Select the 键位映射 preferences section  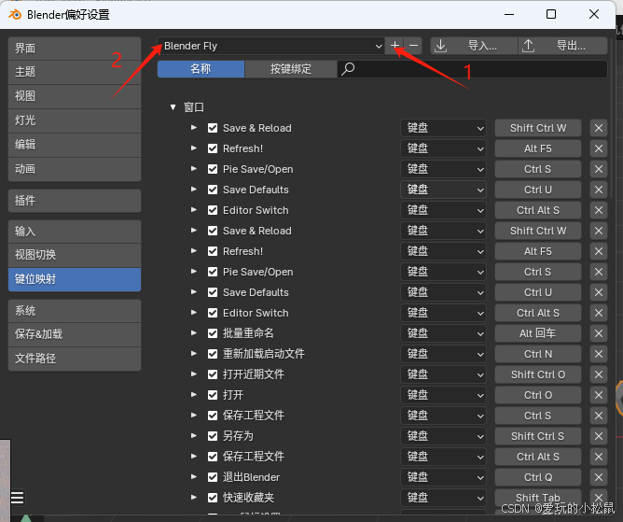[75, 279]
